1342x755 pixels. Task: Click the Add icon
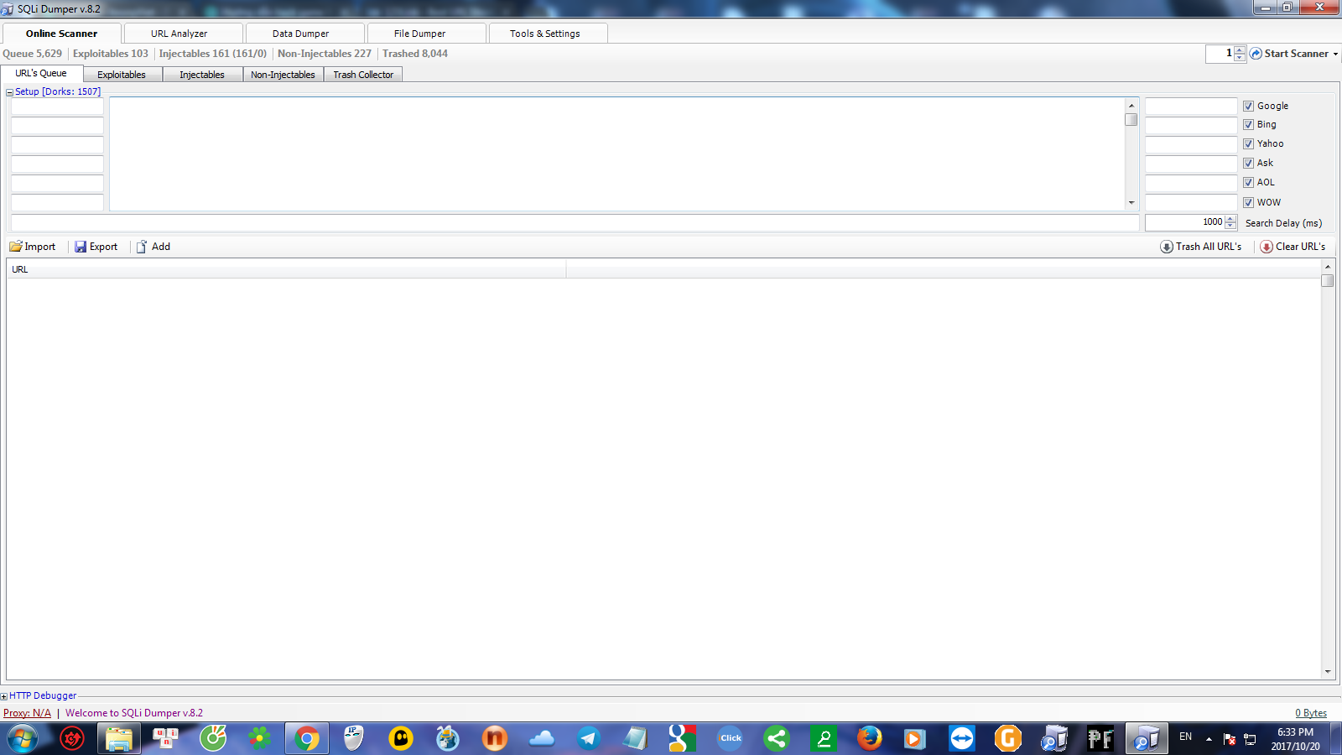pyautogui.click(x=142, y=246)
